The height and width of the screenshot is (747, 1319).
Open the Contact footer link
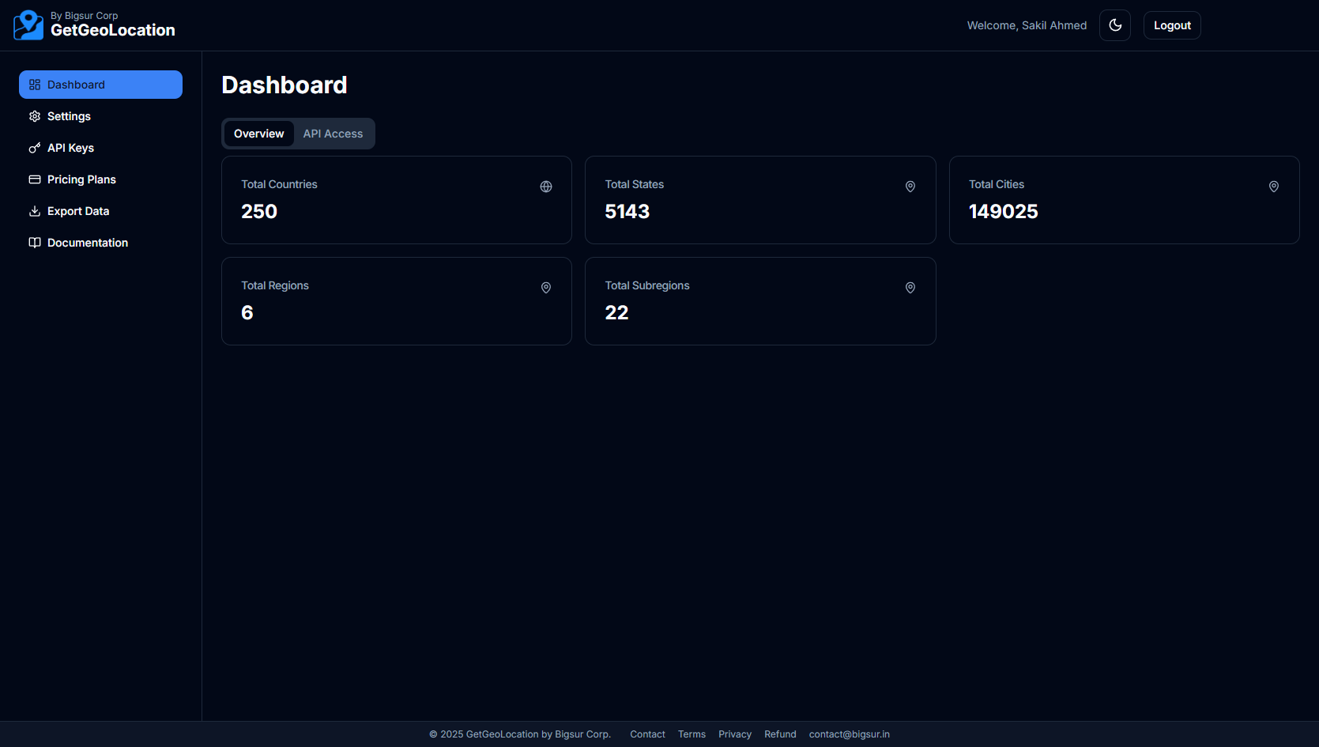pos(647,734)
